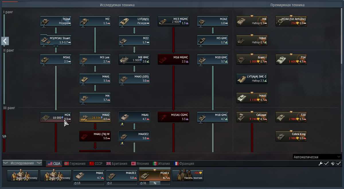The height and width of the screenshot is (189, 344).
Task: Switch to the Британия nation tab
Action: click(117, 164)
